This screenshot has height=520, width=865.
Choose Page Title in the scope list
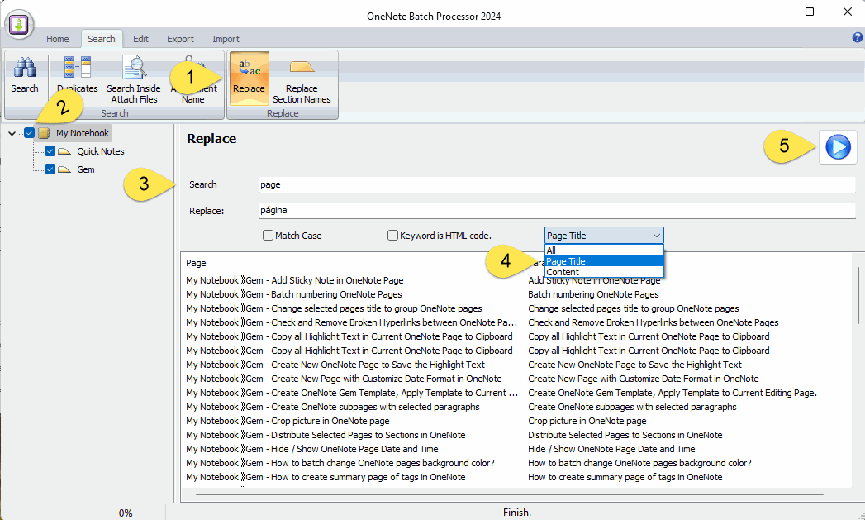pyautogui.click(x=604, y=261)
